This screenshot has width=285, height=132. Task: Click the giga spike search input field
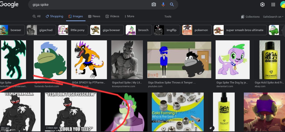tap(90, 5)
